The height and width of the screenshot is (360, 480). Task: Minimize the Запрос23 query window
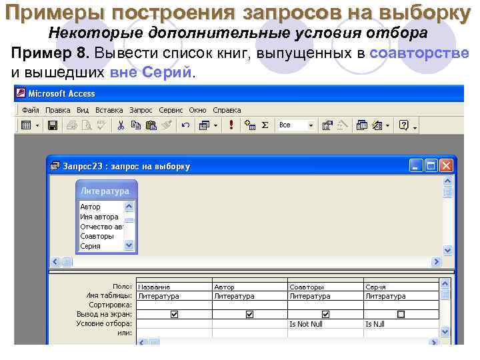[416, 166]
